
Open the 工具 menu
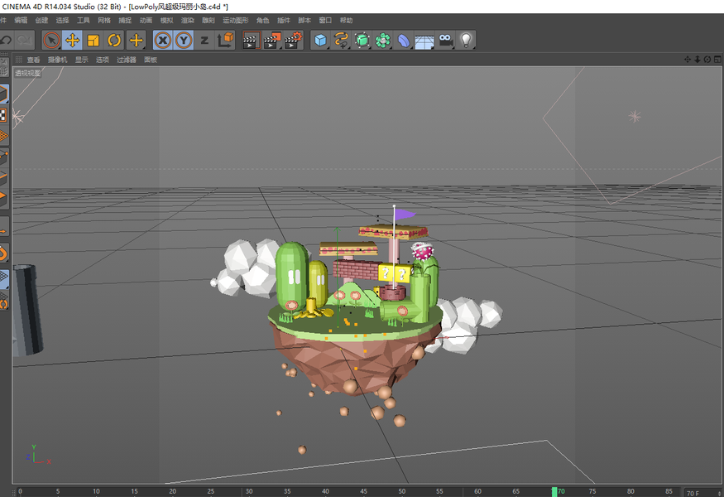click(84, 21)
